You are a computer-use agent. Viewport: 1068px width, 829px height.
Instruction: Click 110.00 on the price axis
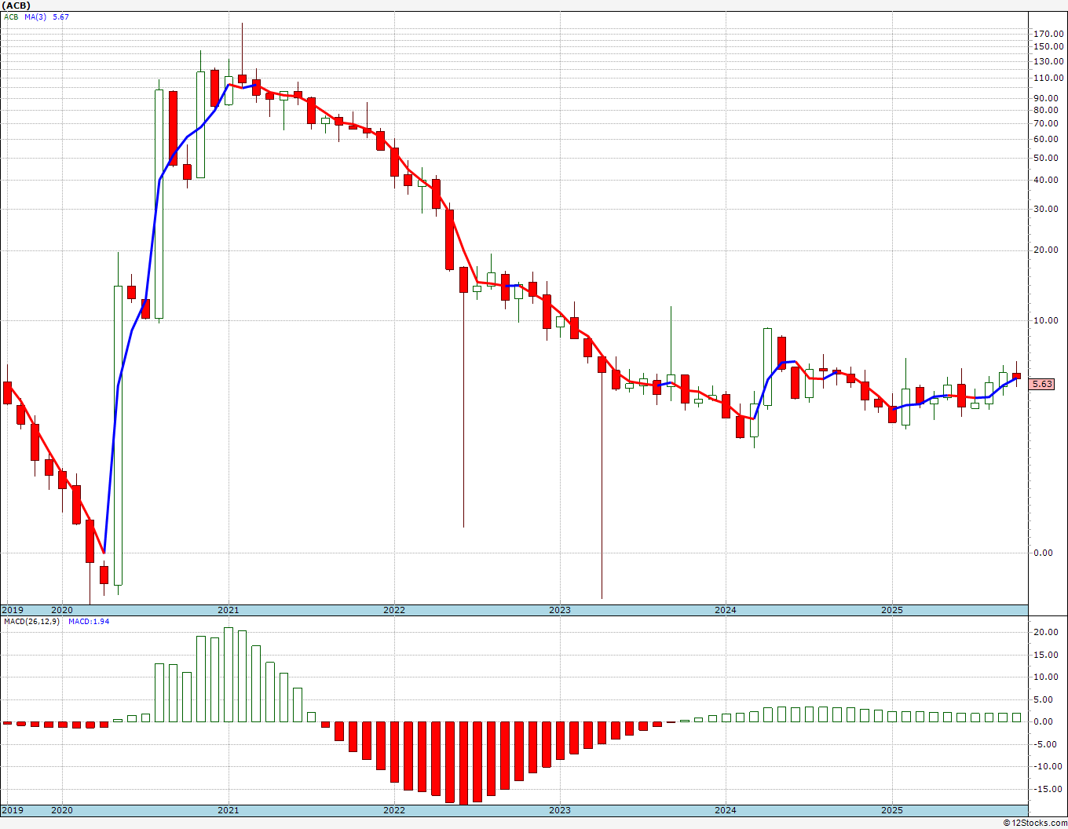coord(1048,78)
